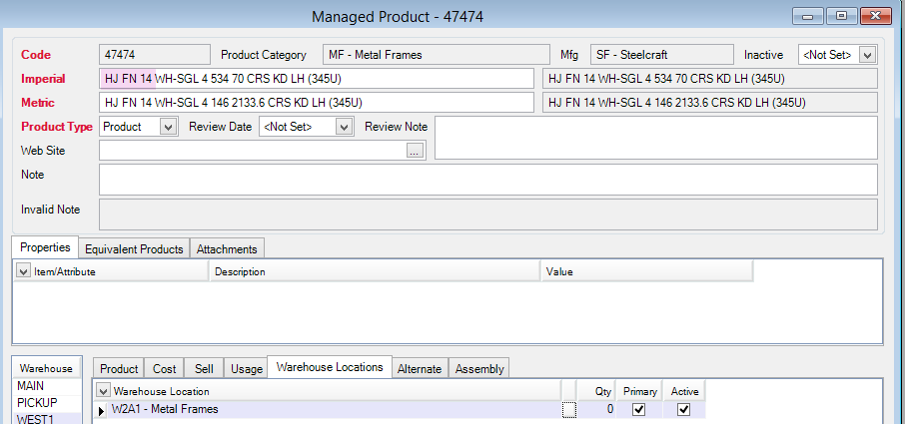Open the Attachments tab

pyautogui.click(x=227, y=248)
